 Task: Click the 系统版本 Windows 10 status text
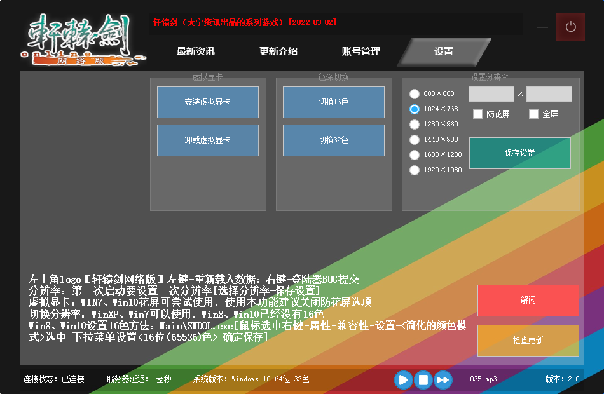coord(251,379)
